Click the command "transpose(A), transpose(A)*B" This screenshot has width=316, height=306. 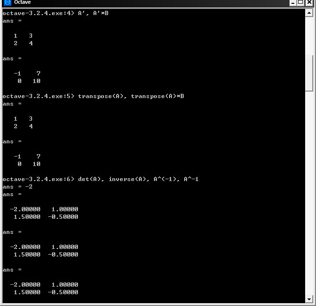[x=131, y=96]
